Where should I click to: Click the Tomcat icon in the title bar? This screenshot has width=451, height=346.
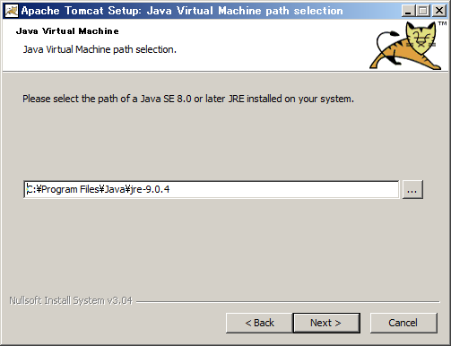(x=12, y=11)
